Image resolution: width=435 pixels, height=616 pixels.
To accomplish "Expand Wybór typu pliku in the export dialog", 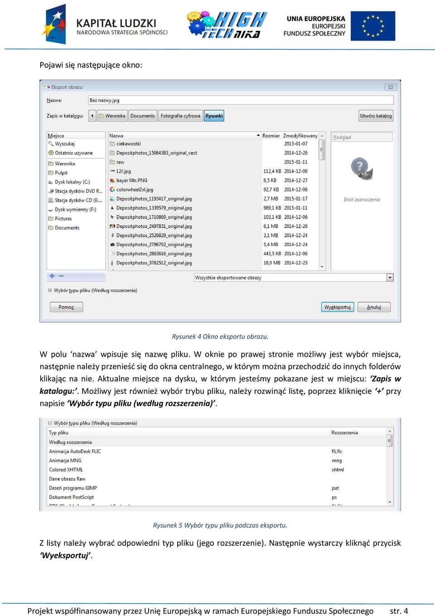I will pyautogui.click(x=50, y=291).
